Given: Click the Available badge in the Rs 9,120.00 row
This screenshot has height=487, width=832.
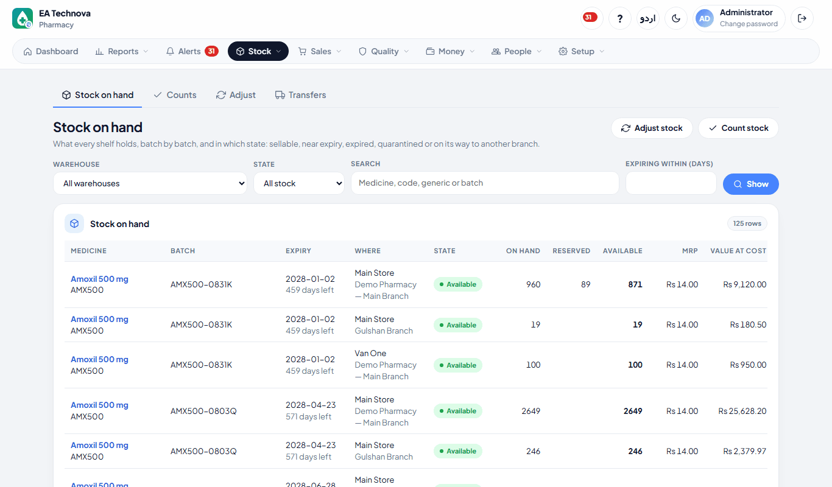Looking at the screenshot, I should tap(458, 284).
